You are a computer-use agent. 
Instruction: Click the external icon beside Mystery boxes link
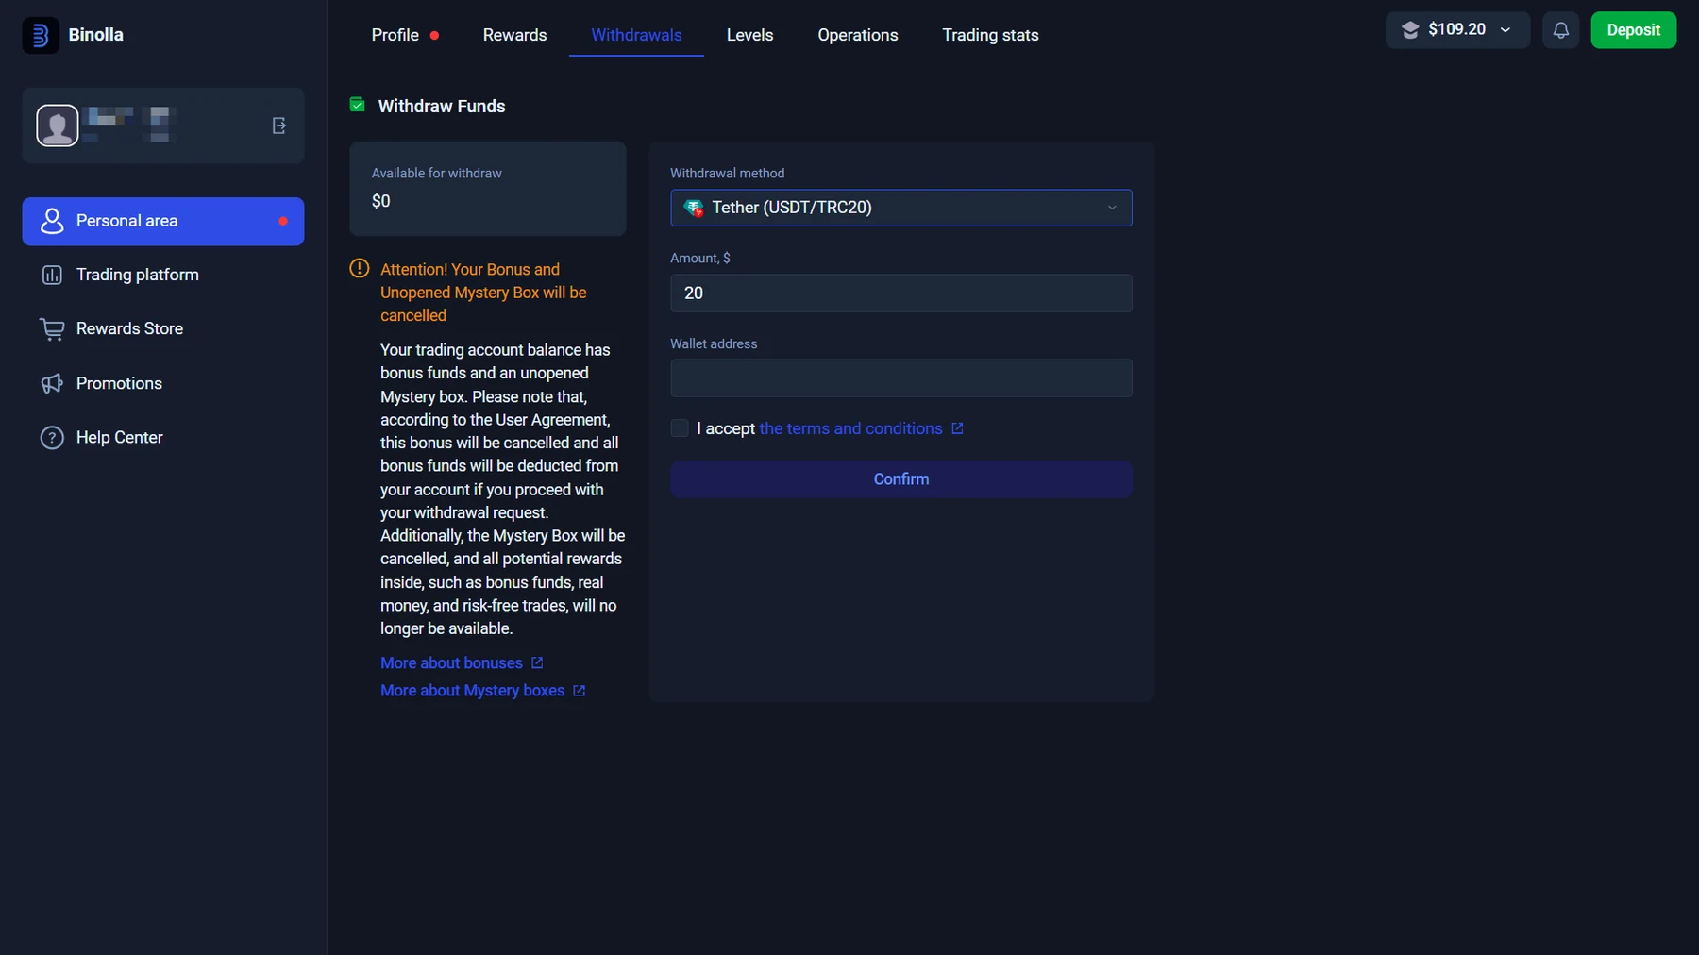580,691
